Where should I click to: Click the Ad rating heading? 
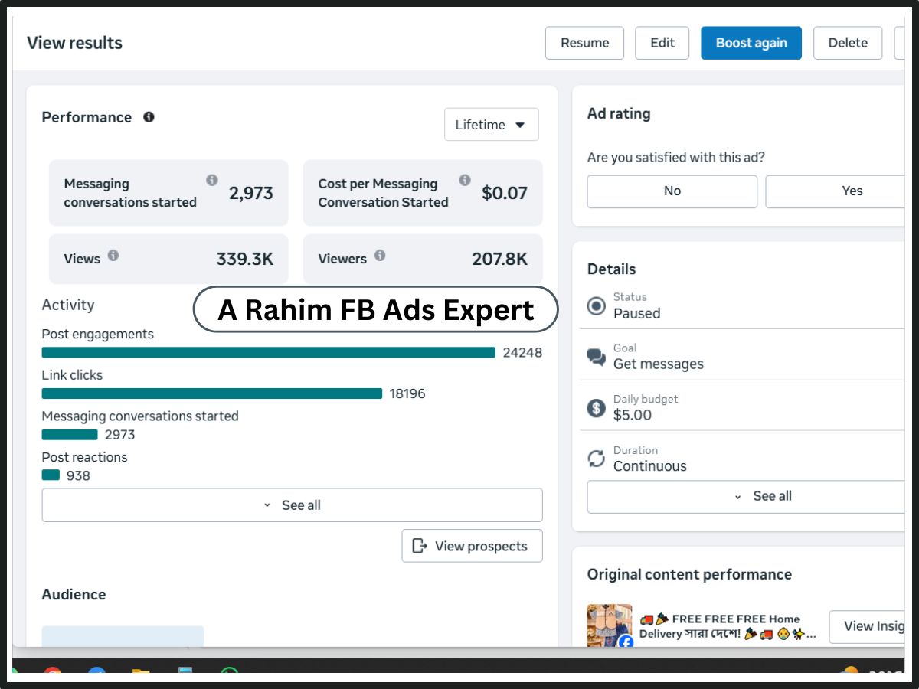[619, 113]
